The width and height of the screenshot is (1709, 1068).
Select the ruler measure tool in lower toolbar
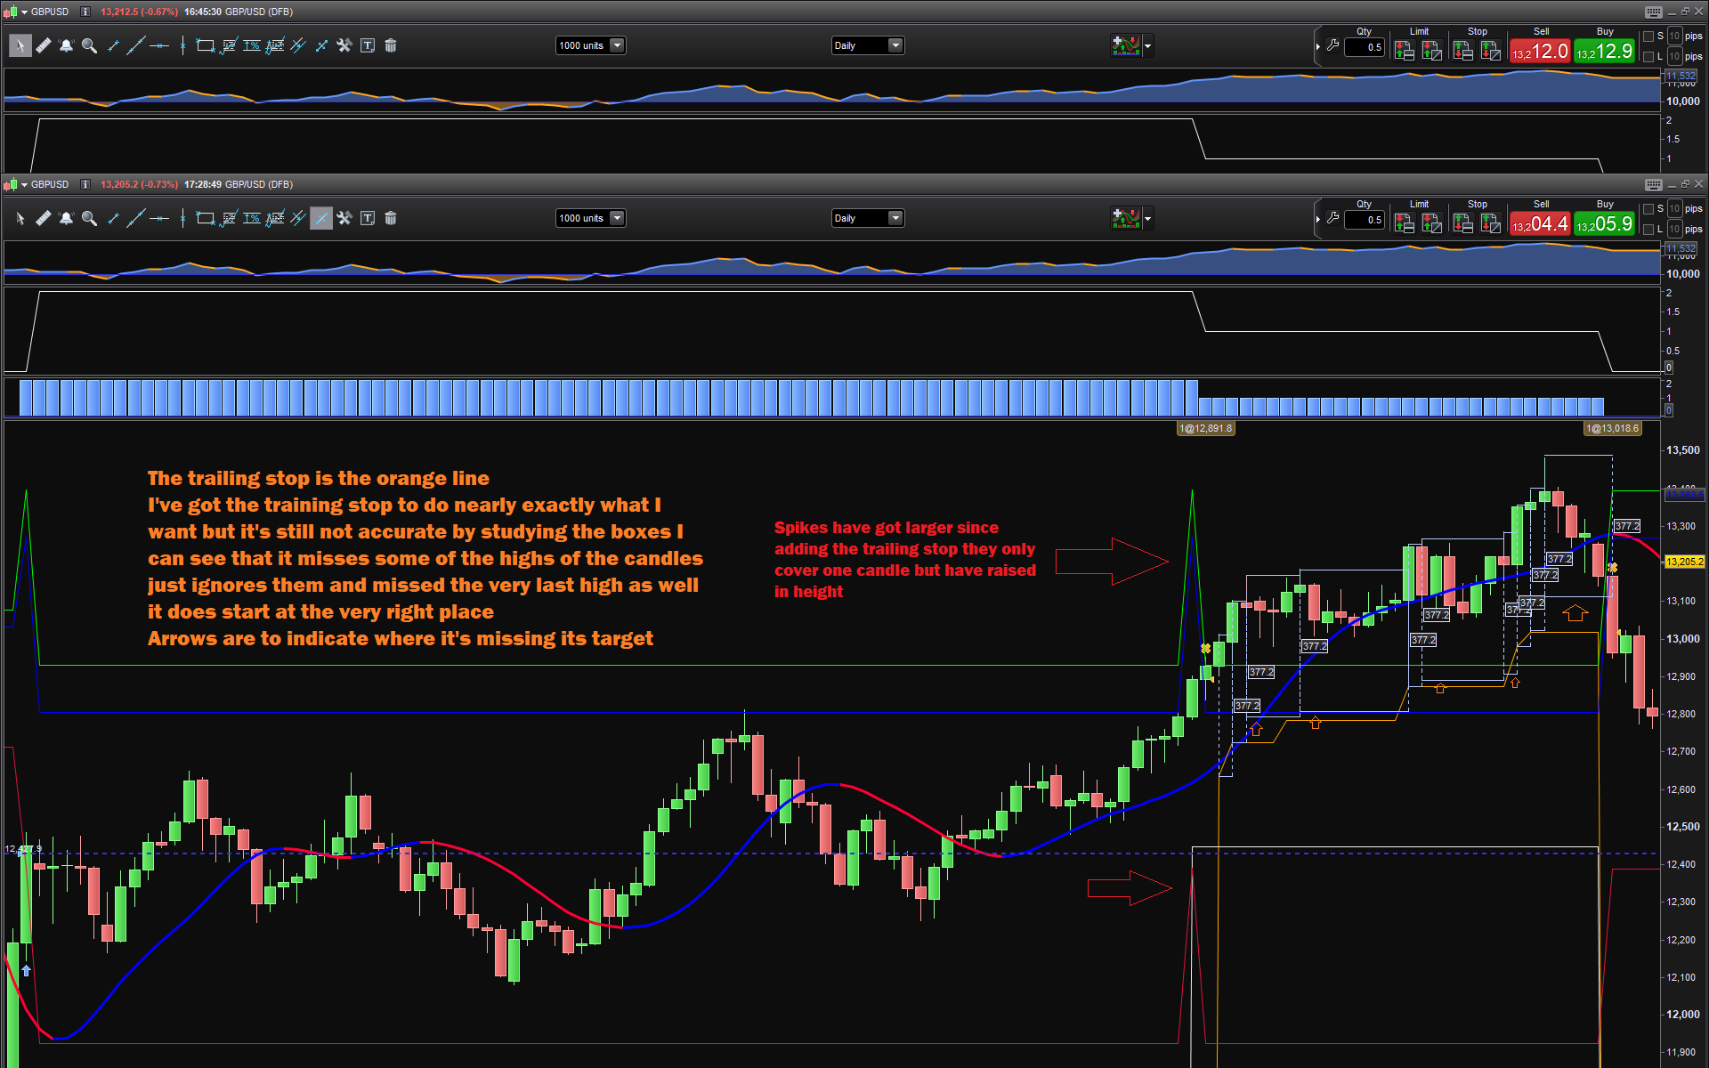tap(43, 218)
